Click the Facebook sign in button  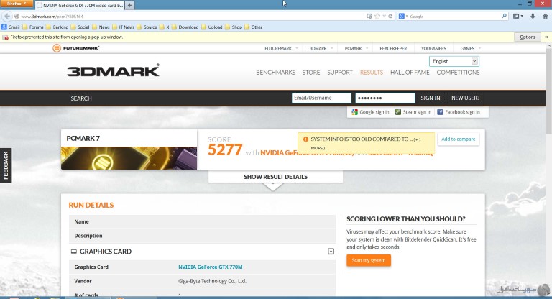459,112
